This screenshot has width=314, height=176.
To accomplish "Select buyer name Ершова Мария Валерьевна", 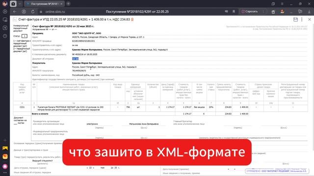I will (87, 63).
